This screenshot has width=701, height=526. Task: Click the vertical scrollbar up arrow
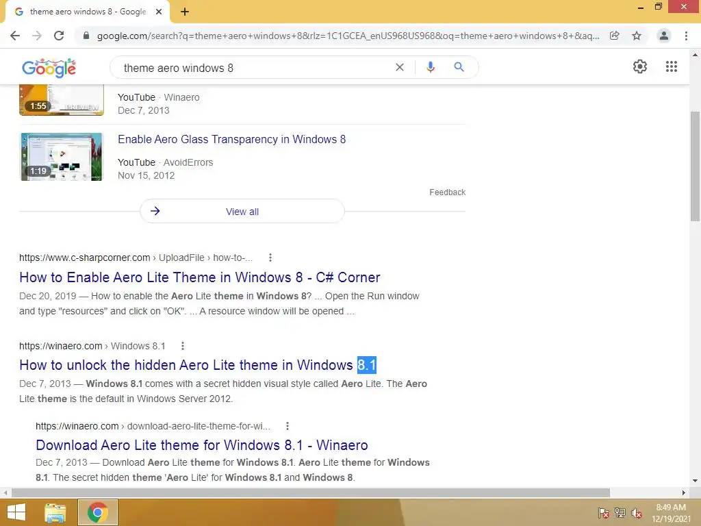(695, 55)
